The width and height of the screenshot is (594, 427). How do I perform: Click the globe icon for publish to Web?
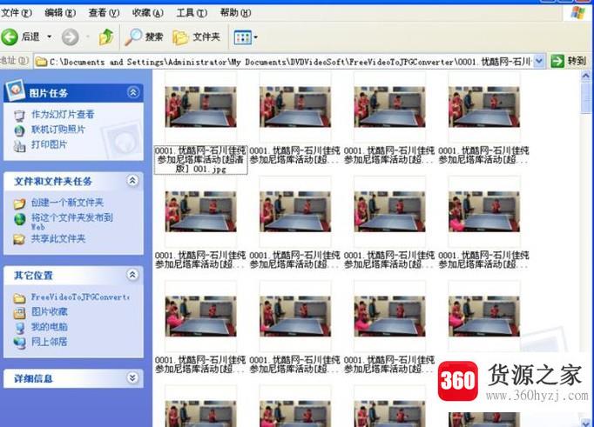(20, 218)
